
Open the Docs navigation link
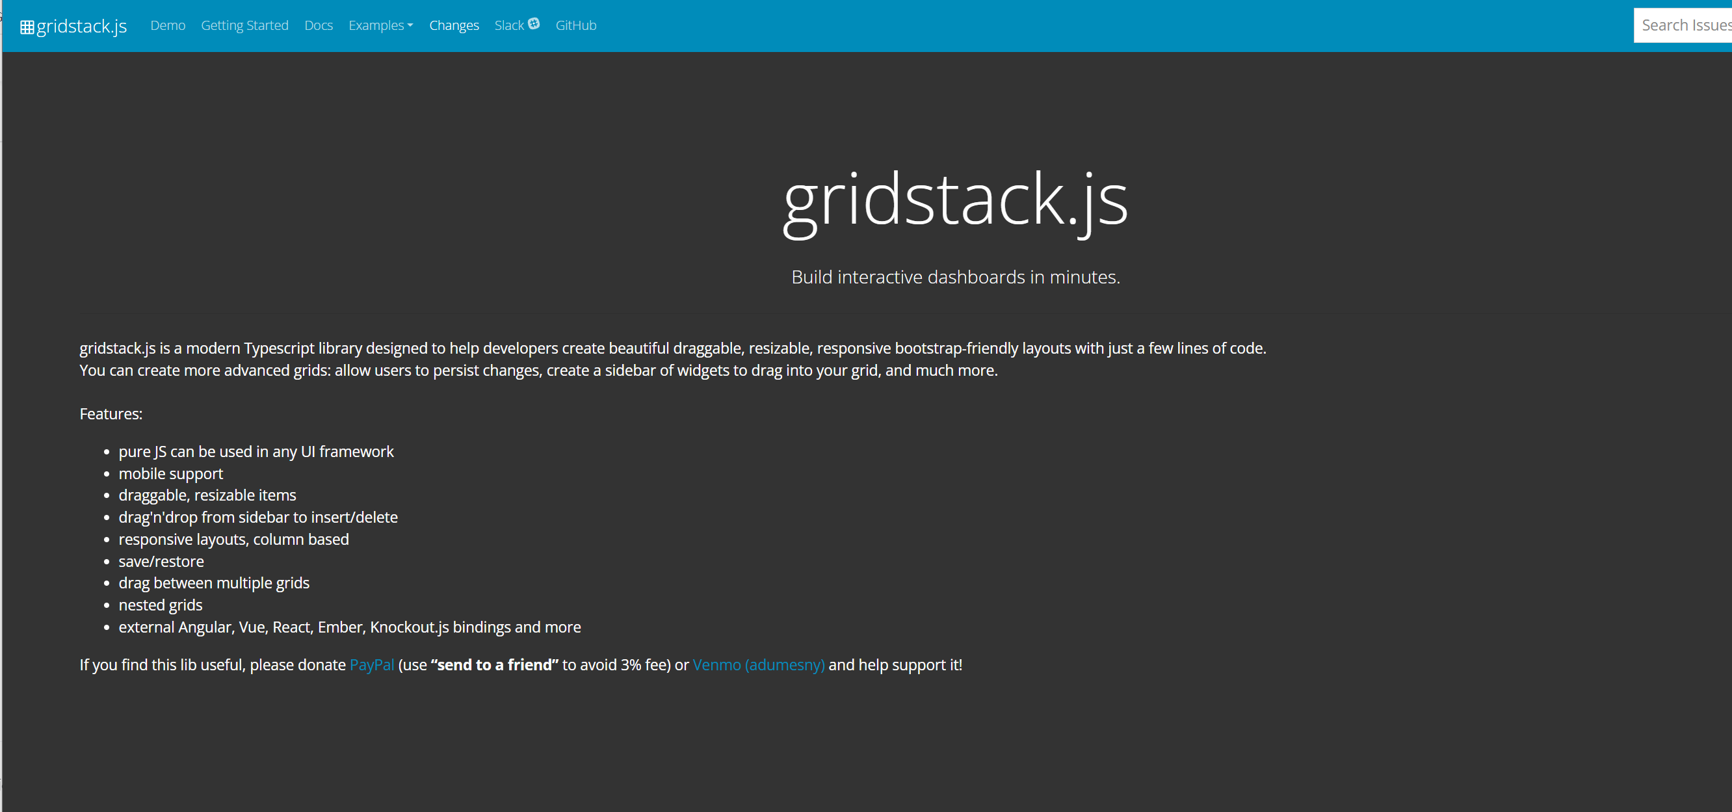[318, 25]
